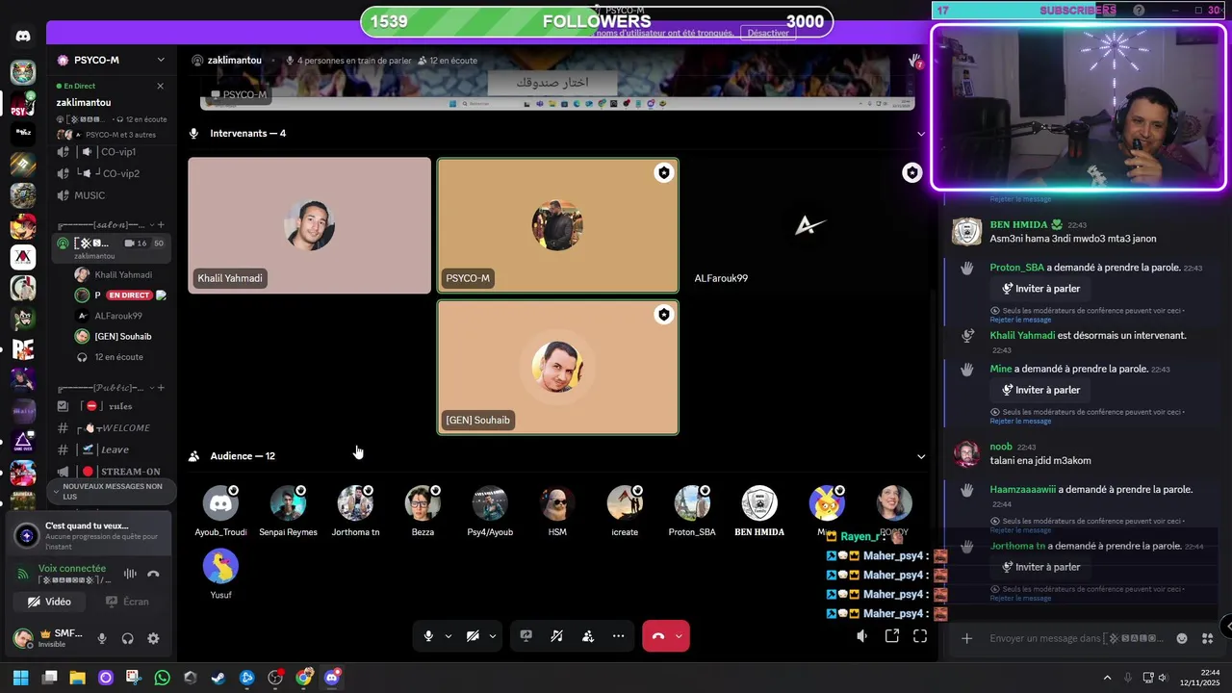Jump to Nouveaux messages non lus
Screen dimensions: 1232x693
click(x=110, y=492)
